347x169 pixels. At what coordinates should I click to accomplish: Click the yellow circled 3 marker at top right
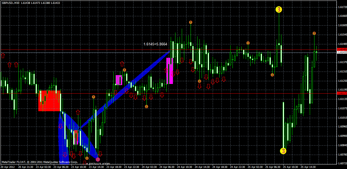coord(279,9)
